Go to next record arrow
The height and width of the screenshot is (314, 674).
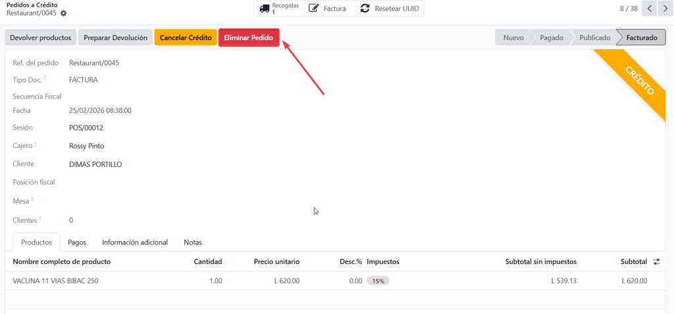coord(663,9)
